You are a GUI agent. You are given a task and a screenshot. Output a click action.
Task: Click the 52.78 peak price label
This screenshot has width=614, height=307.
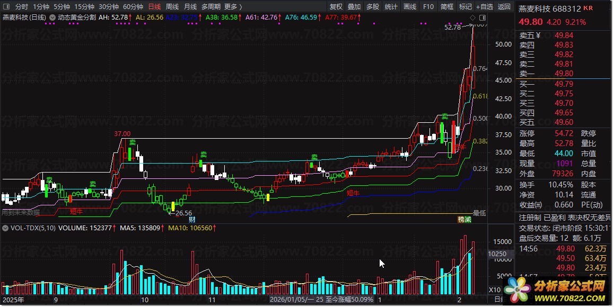[x=453, y=28]
